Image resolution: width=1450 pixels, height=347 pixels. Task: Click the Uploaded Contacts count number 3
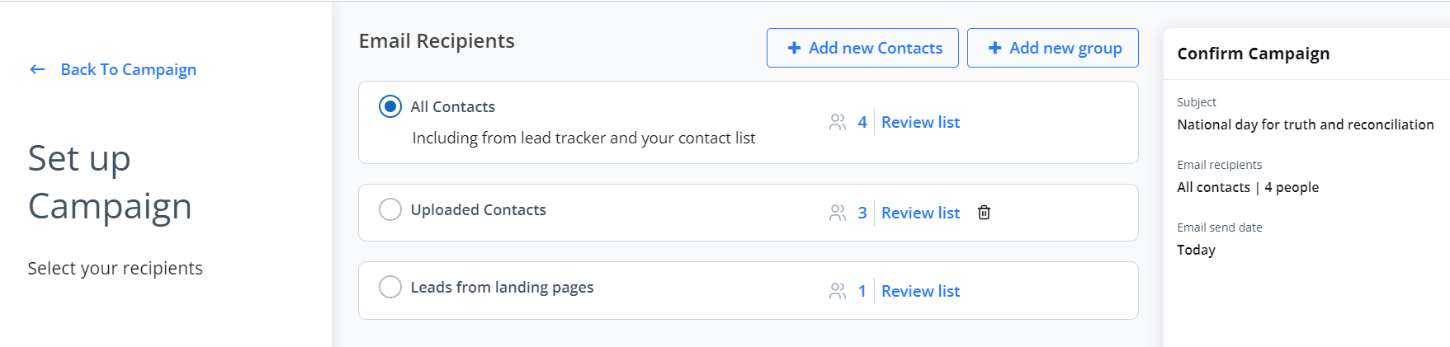pos(862,213)
